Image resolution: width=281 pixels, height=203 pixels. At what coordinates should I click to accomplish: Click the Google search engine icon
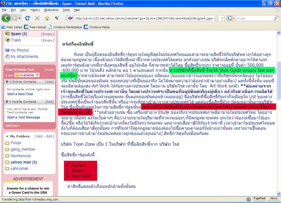click(x=230, y=18)
